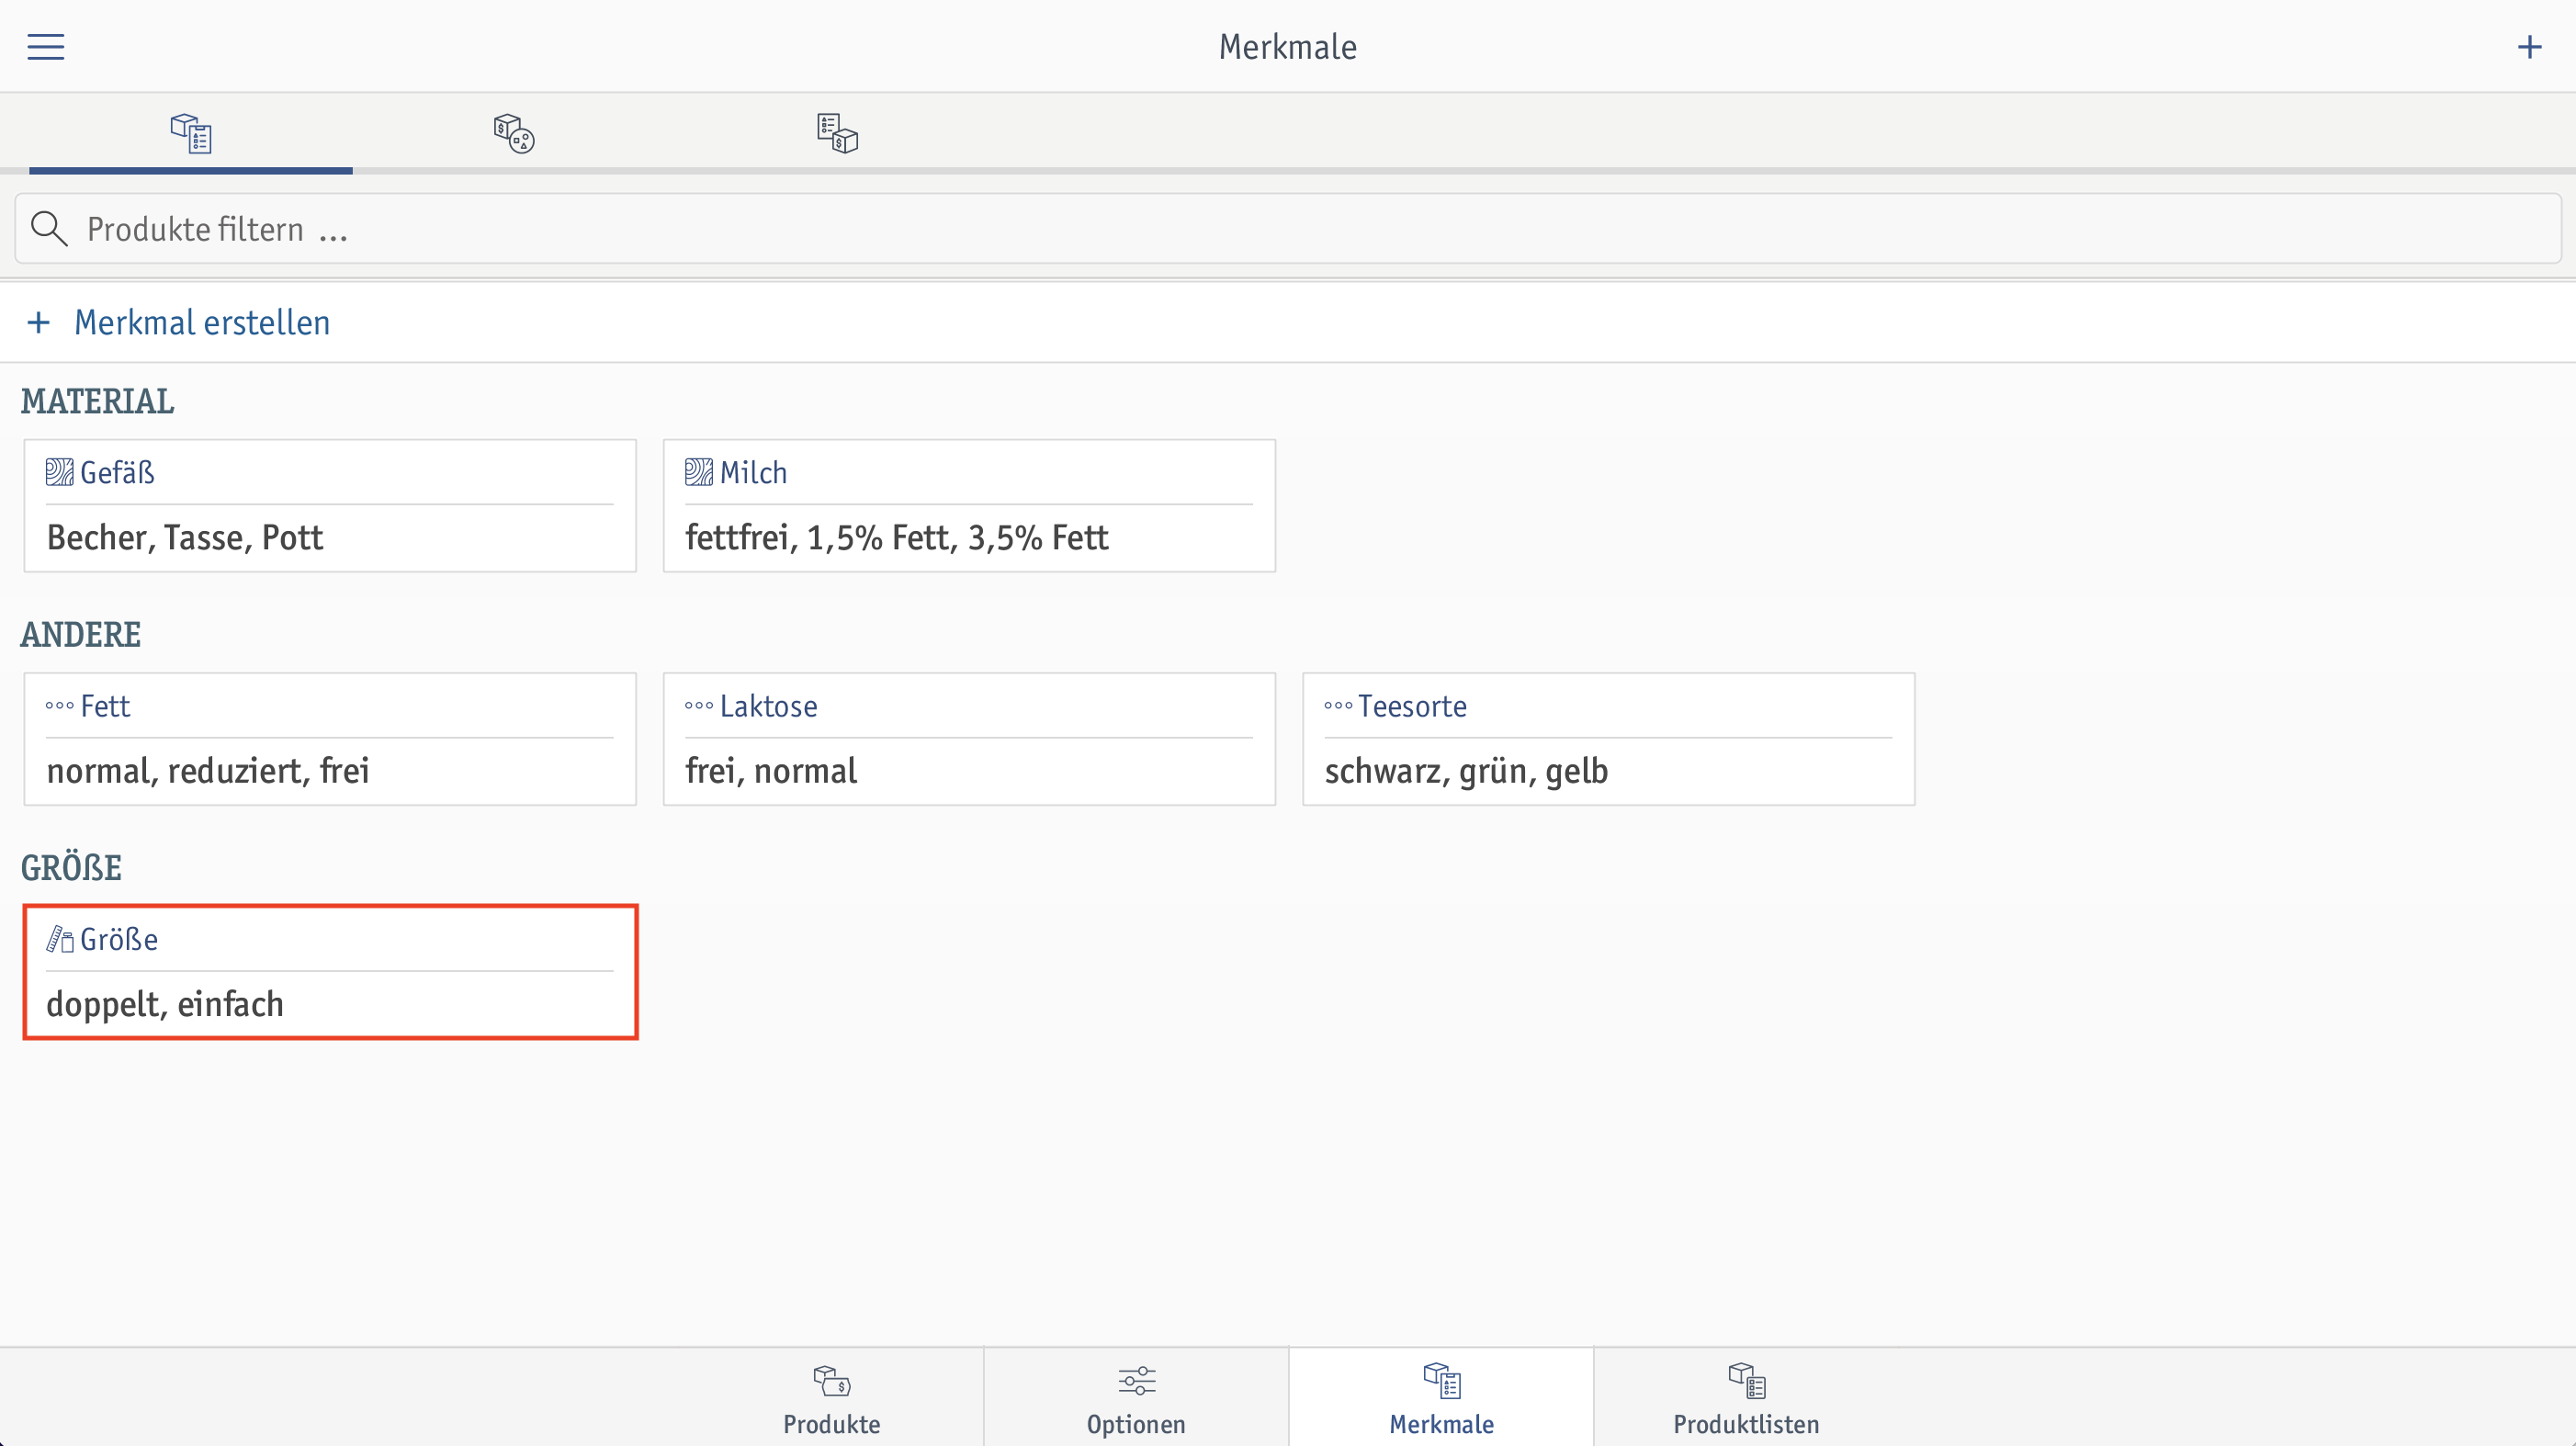Select the values frei, normal
The height and width of the screenshot is (1446, 2576).
pyautogui.click(x=771, y=771)
